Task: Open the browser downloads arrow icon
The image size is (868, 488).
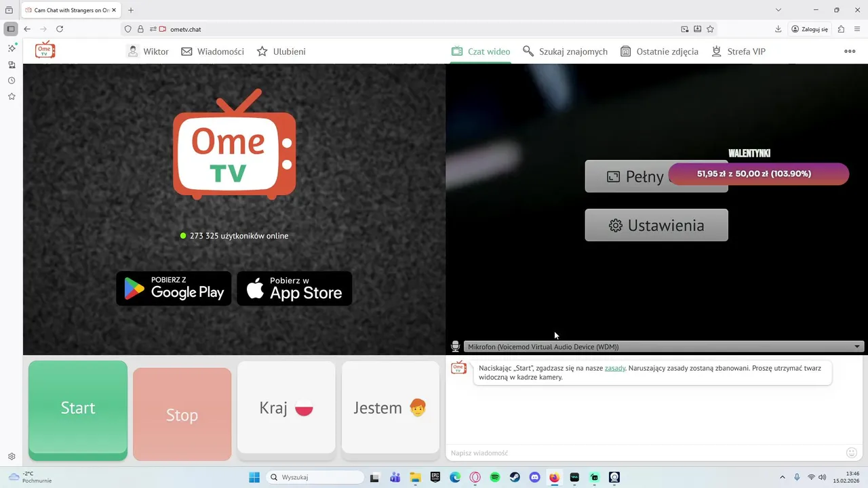Action: (778, 29)
